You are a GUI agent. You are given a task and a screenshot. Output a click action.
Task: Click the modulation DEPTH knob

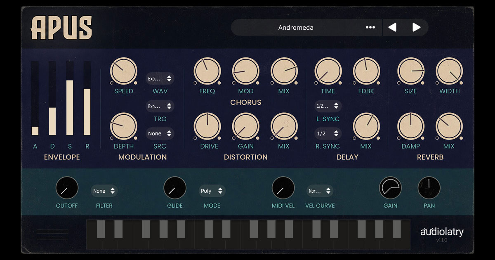pos(123,126)
